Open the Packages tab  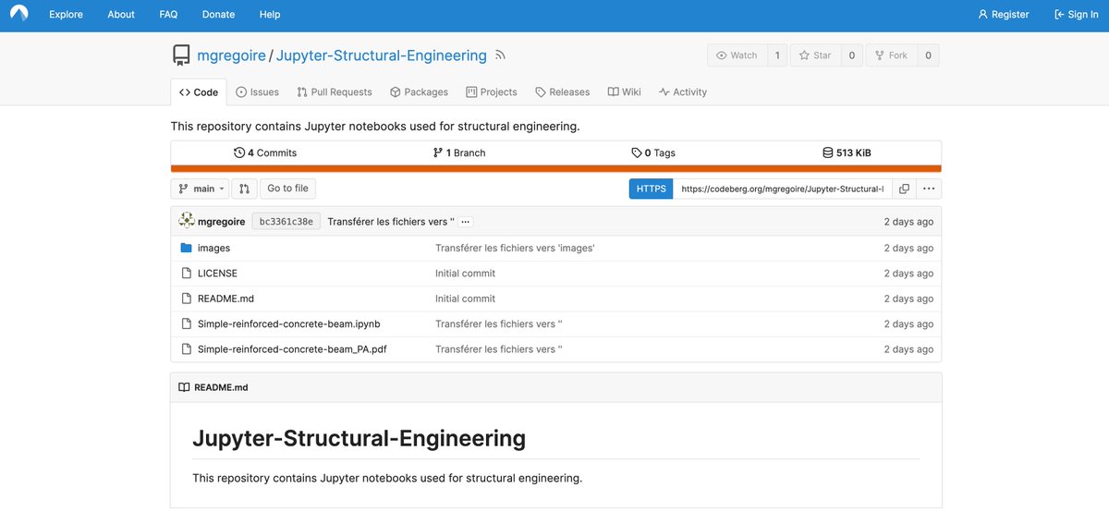pyautogui.click(x=419, y=92)
